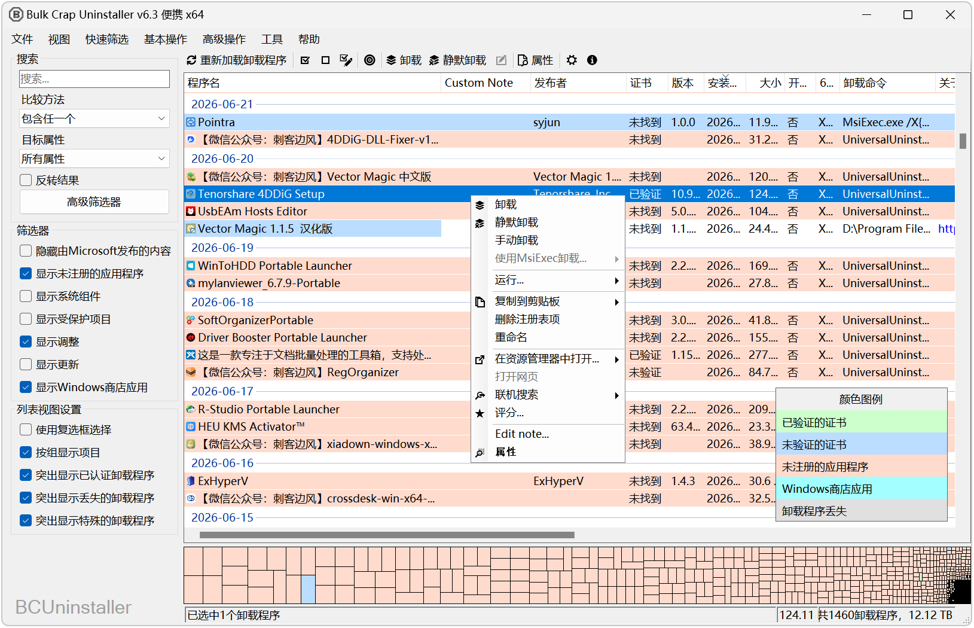
Task: Open the 快速筛选 menu
Action: click(107, 39)
